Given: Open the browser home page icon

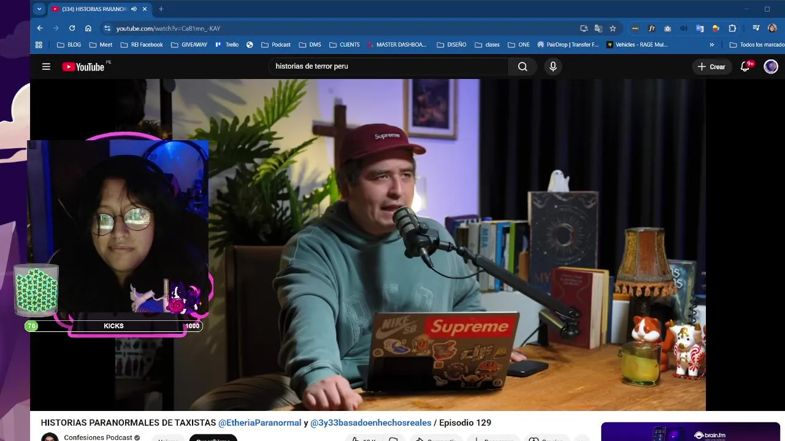Looking at the screenshot, I should pos(88,28).
